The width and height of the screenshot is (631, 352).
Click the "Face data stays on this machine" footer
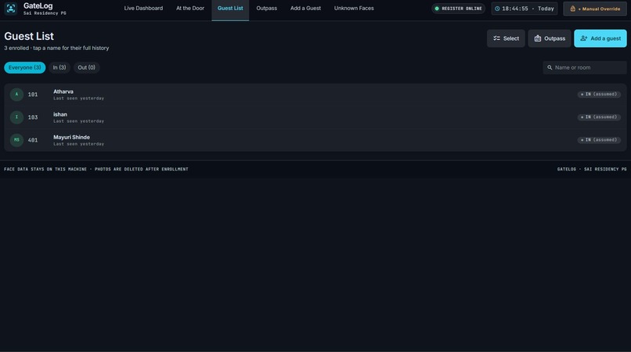pos(96,170)
